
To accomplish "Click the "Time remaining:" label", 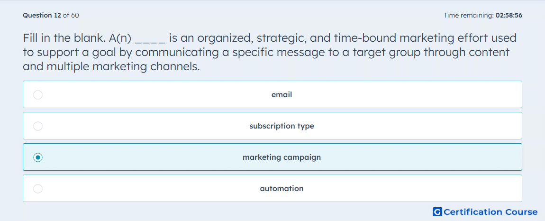I will click(468, 15).
